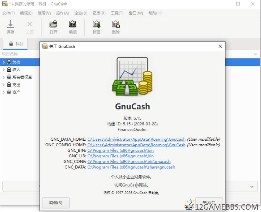Screen dimensions: 261x212
Task: Open the 工具(T) menu
Action: (x=117, y=13)
